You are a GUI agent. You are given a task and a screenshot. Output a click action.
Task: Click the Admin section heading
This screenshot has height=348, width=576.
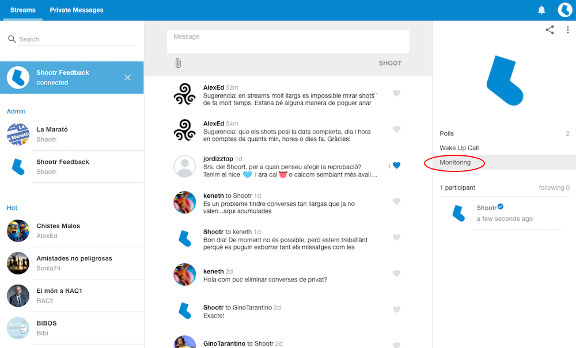click(16, 111)
